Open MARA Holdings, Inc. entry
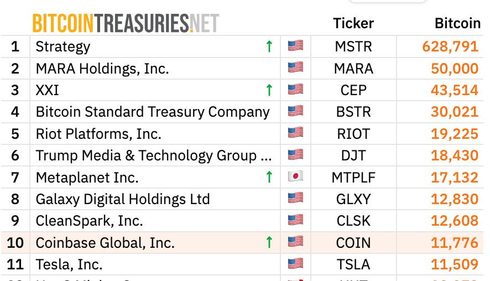Screen dimensions: 490x281 [102, 69]
